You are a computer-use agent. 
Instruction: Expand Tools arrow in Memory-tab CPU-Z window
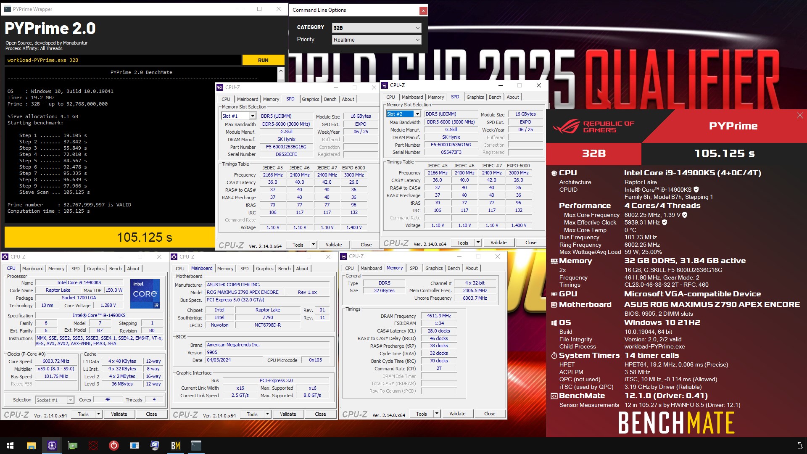(x=437, y=414)
